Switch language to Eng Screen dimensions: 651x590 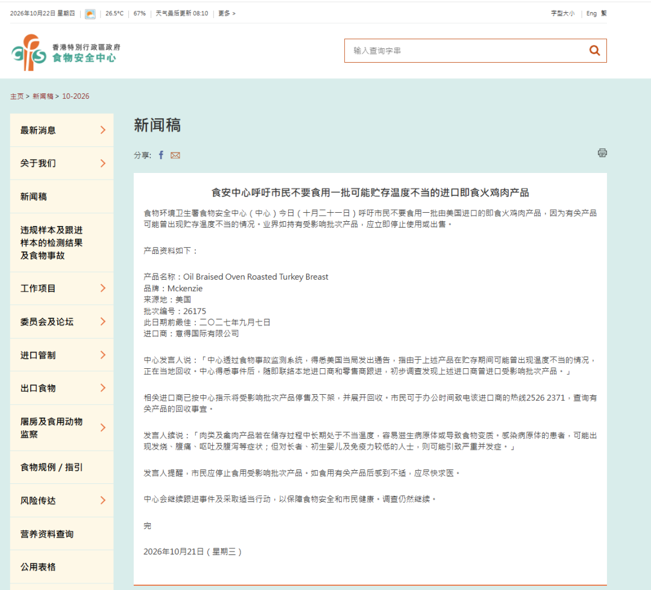click(x=591, y=13)
